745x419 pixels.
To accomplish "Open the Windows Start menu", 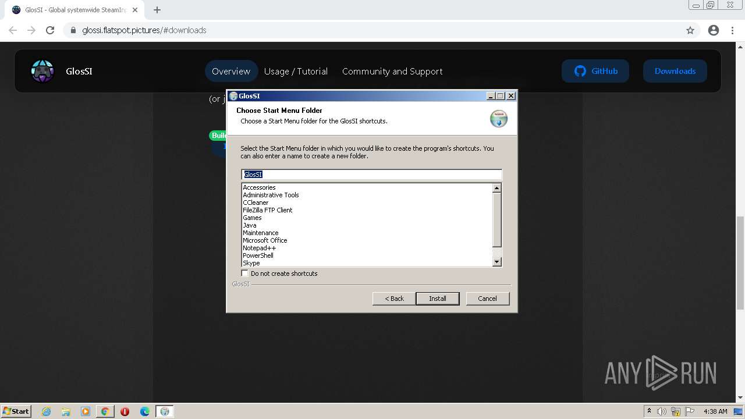I will pyautogui.click(x=16, y=411).
